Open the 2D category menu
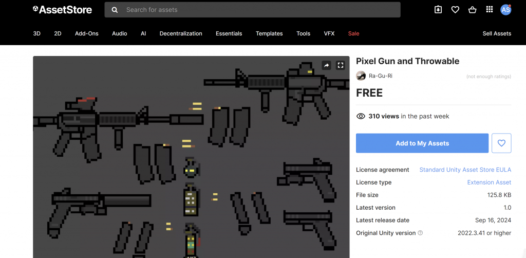The height and width of the screenshot is (258, 526). [x=58, y=33]
